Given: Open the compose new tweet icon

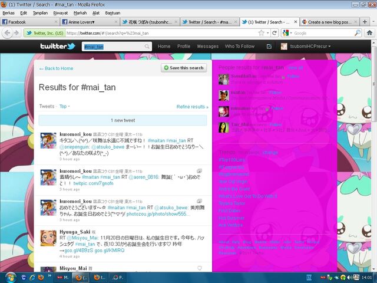Looking at the screenshot, I should [269, 47].
